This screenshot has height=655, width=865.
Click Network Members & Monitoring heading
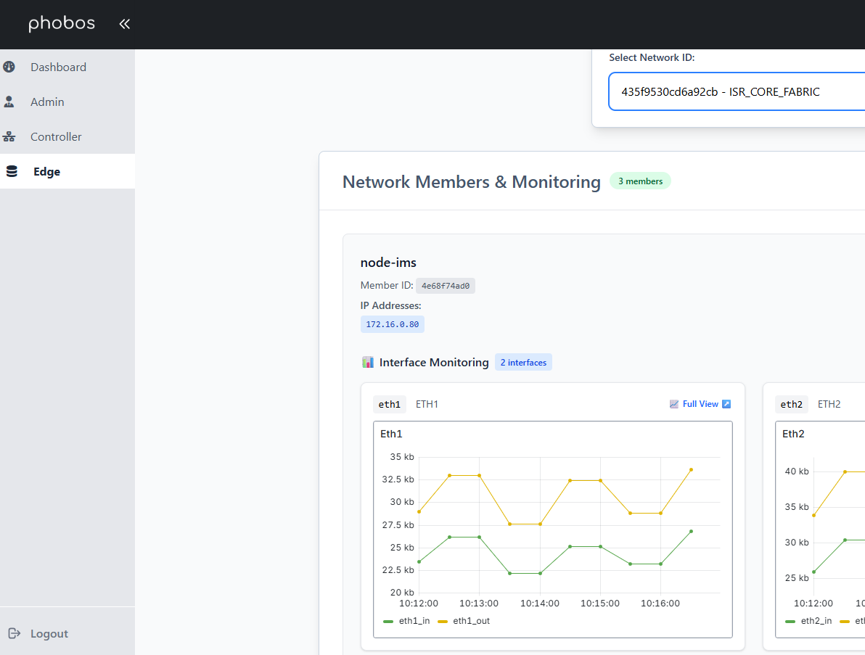pyautogui.click(x=471, y=181)
